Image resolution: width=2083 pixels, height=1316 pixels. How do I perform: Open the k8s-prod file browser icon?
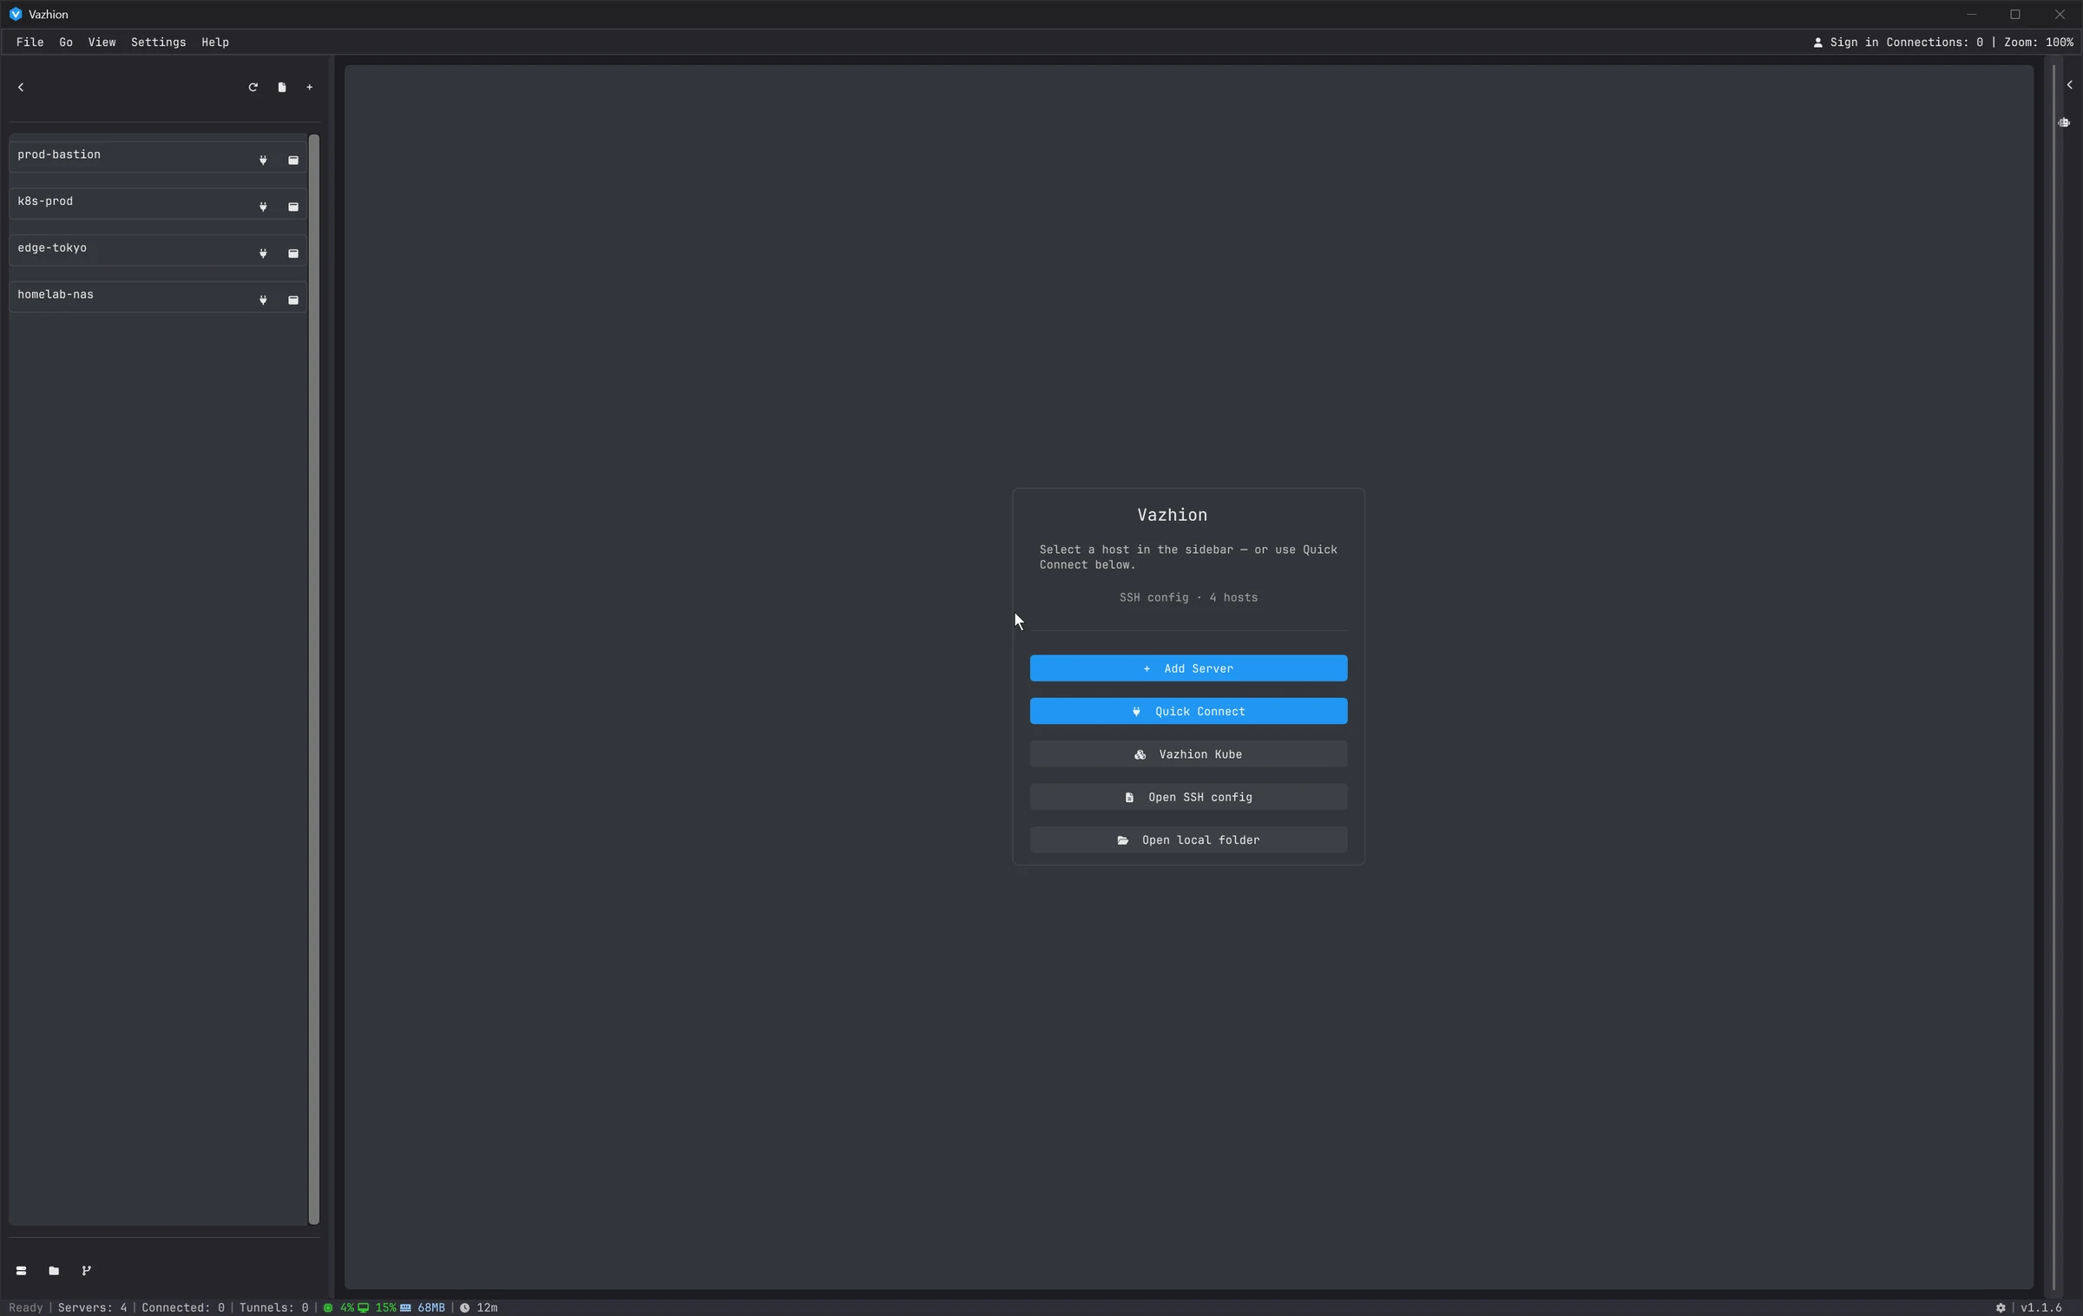point(293,207)
